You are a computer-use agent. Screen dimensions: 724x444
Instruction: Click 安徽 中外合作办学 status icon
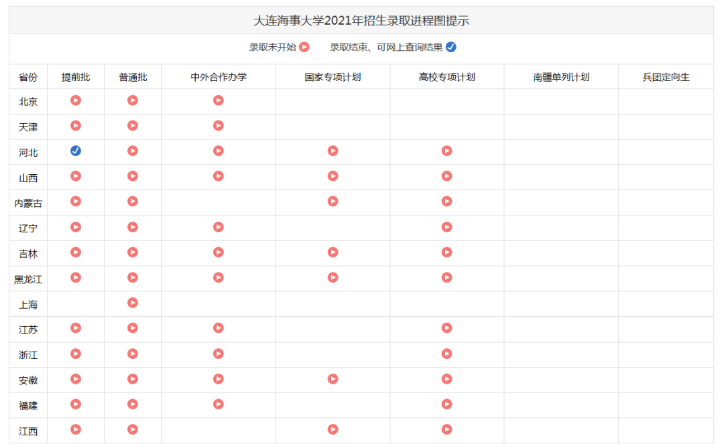(219, 379)
